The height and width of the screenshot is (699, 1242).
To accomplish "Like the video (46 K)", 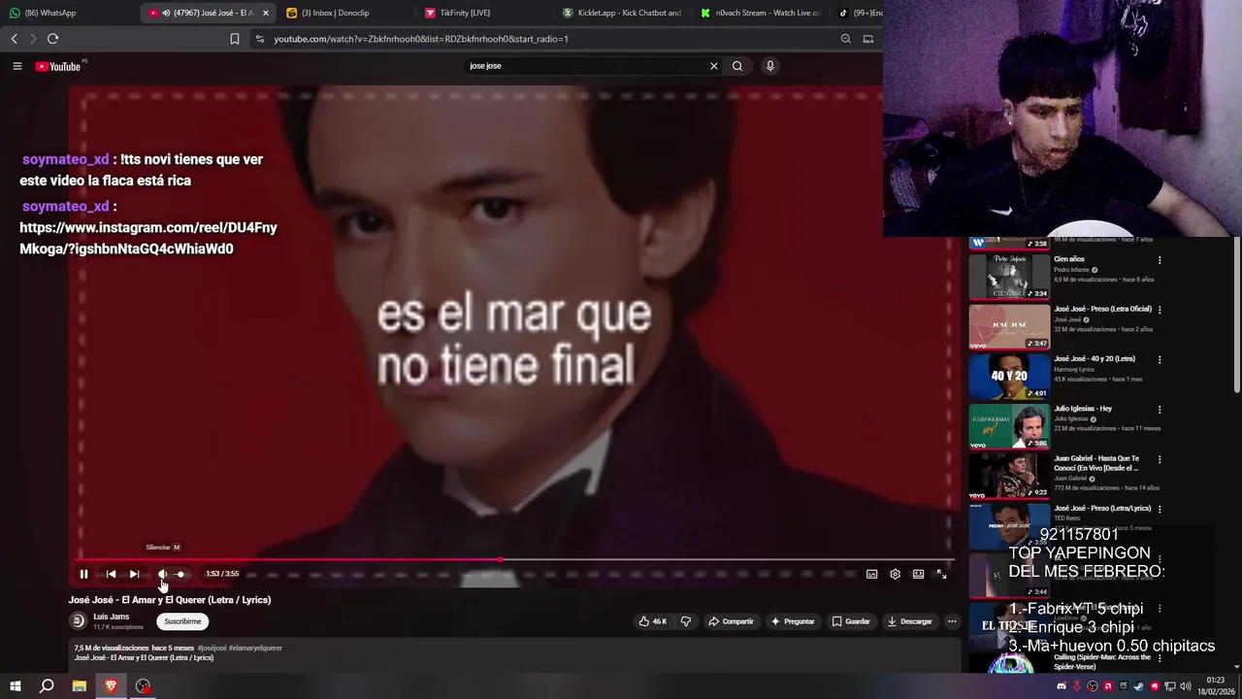I will click(653, 621).
